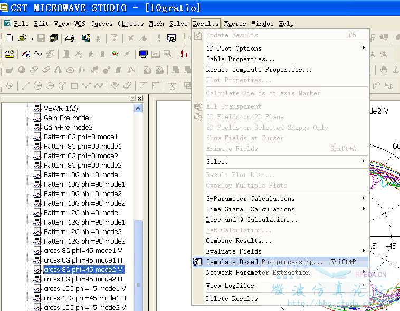Open the Edit menu
Viewport: 400px width, 311px height.
(41, 24)
